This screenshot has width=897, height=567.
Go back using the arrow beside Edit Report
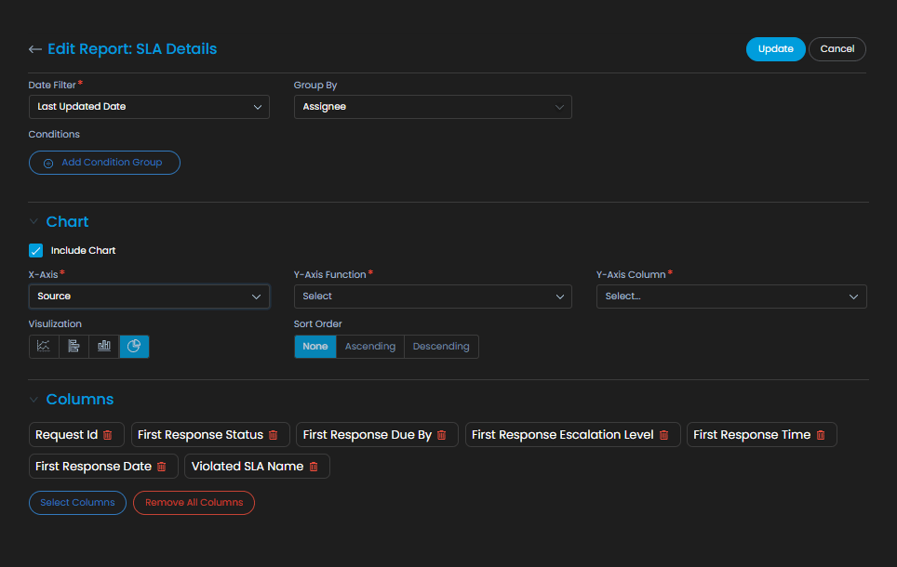pyautogui.click(x=35, y=49)
